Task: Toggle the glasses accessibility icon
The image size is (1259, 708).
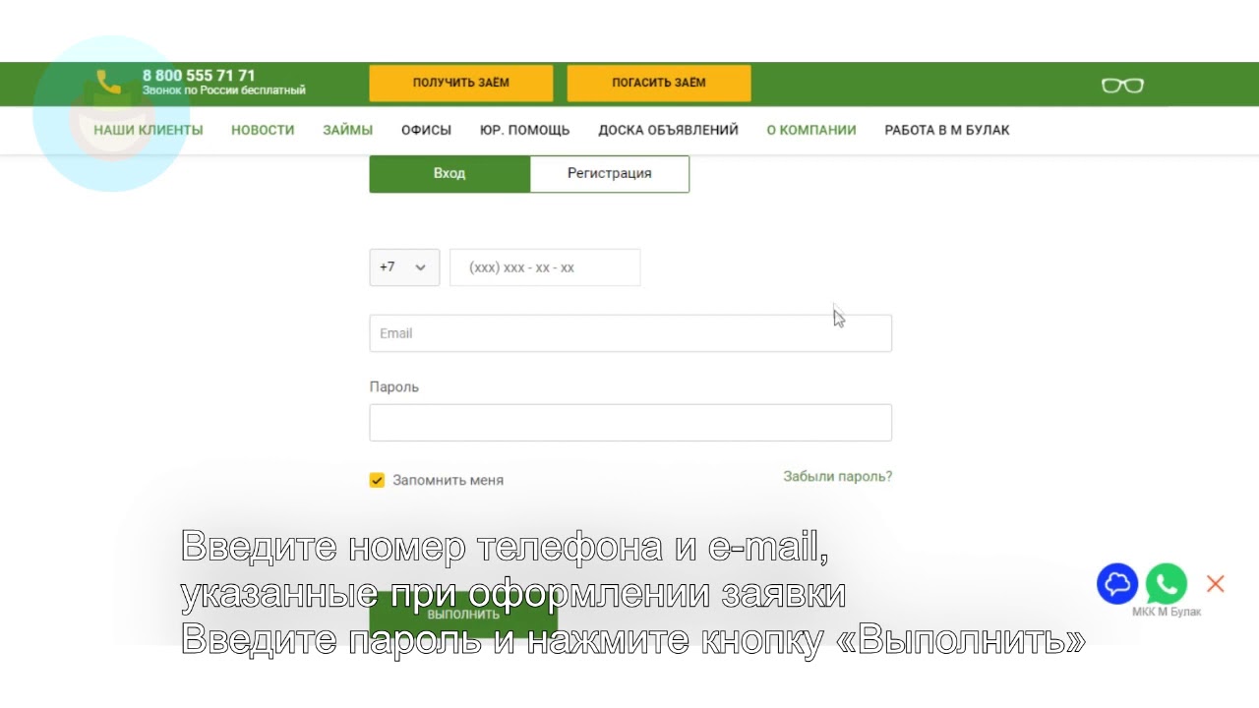Action: click(x=1122, y=86)
